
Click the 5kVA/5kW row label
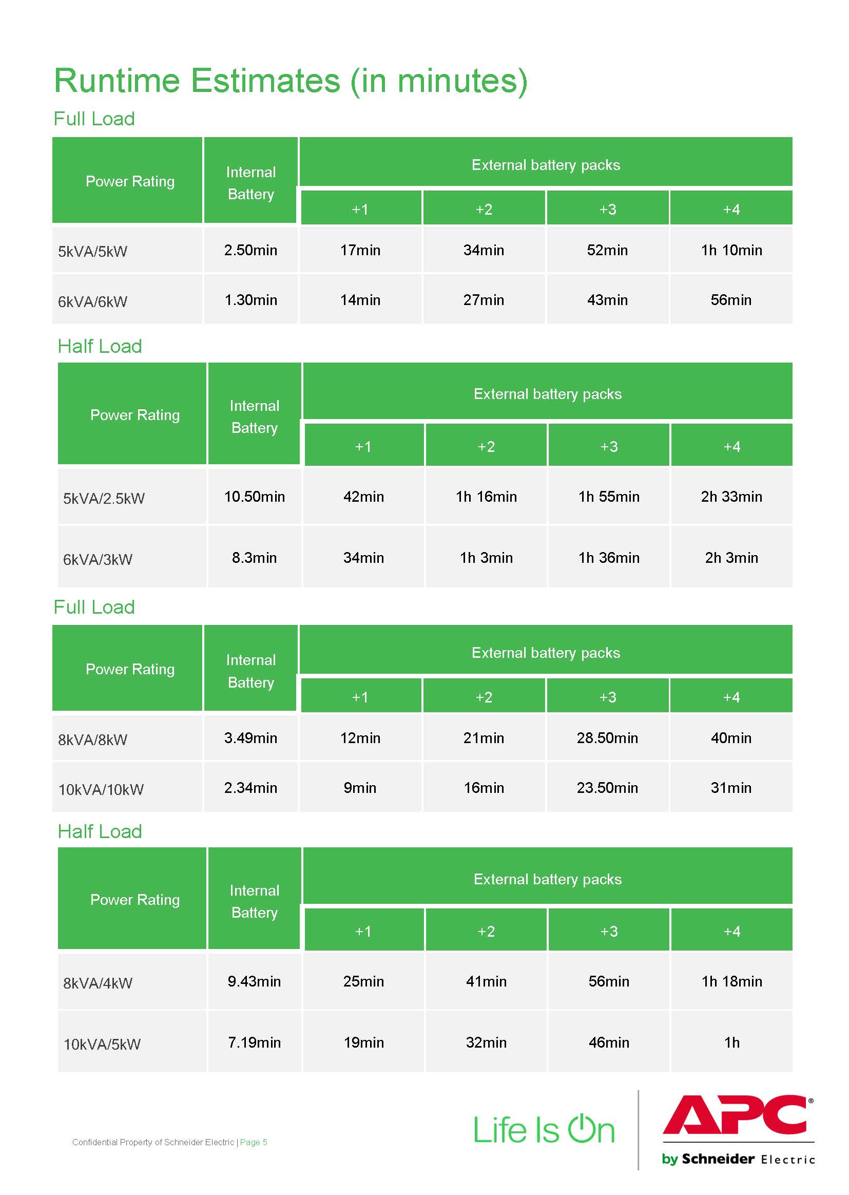92,252
